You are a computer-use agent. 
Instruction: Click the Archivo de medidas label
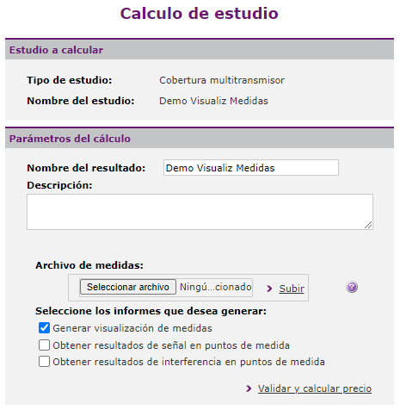click(89, 265)
